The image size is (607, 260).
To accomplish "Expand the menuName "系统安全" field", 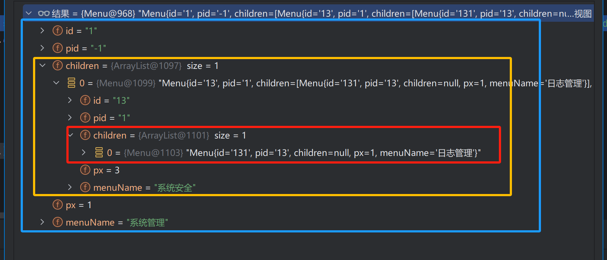I will (x=70, y=187).
